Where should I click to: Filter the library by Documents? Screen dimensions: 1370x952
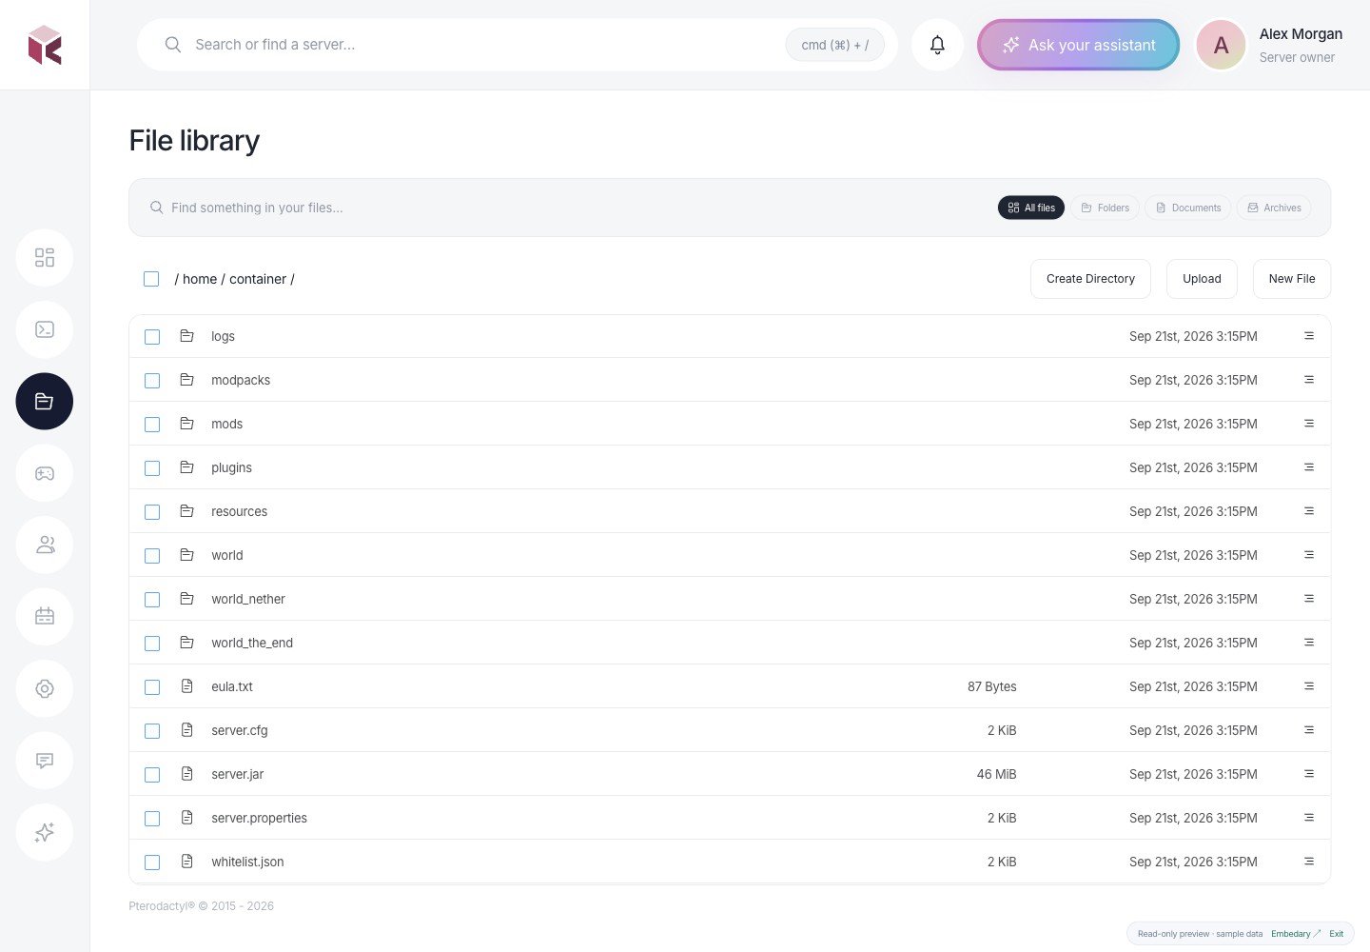click(1188, 208)
